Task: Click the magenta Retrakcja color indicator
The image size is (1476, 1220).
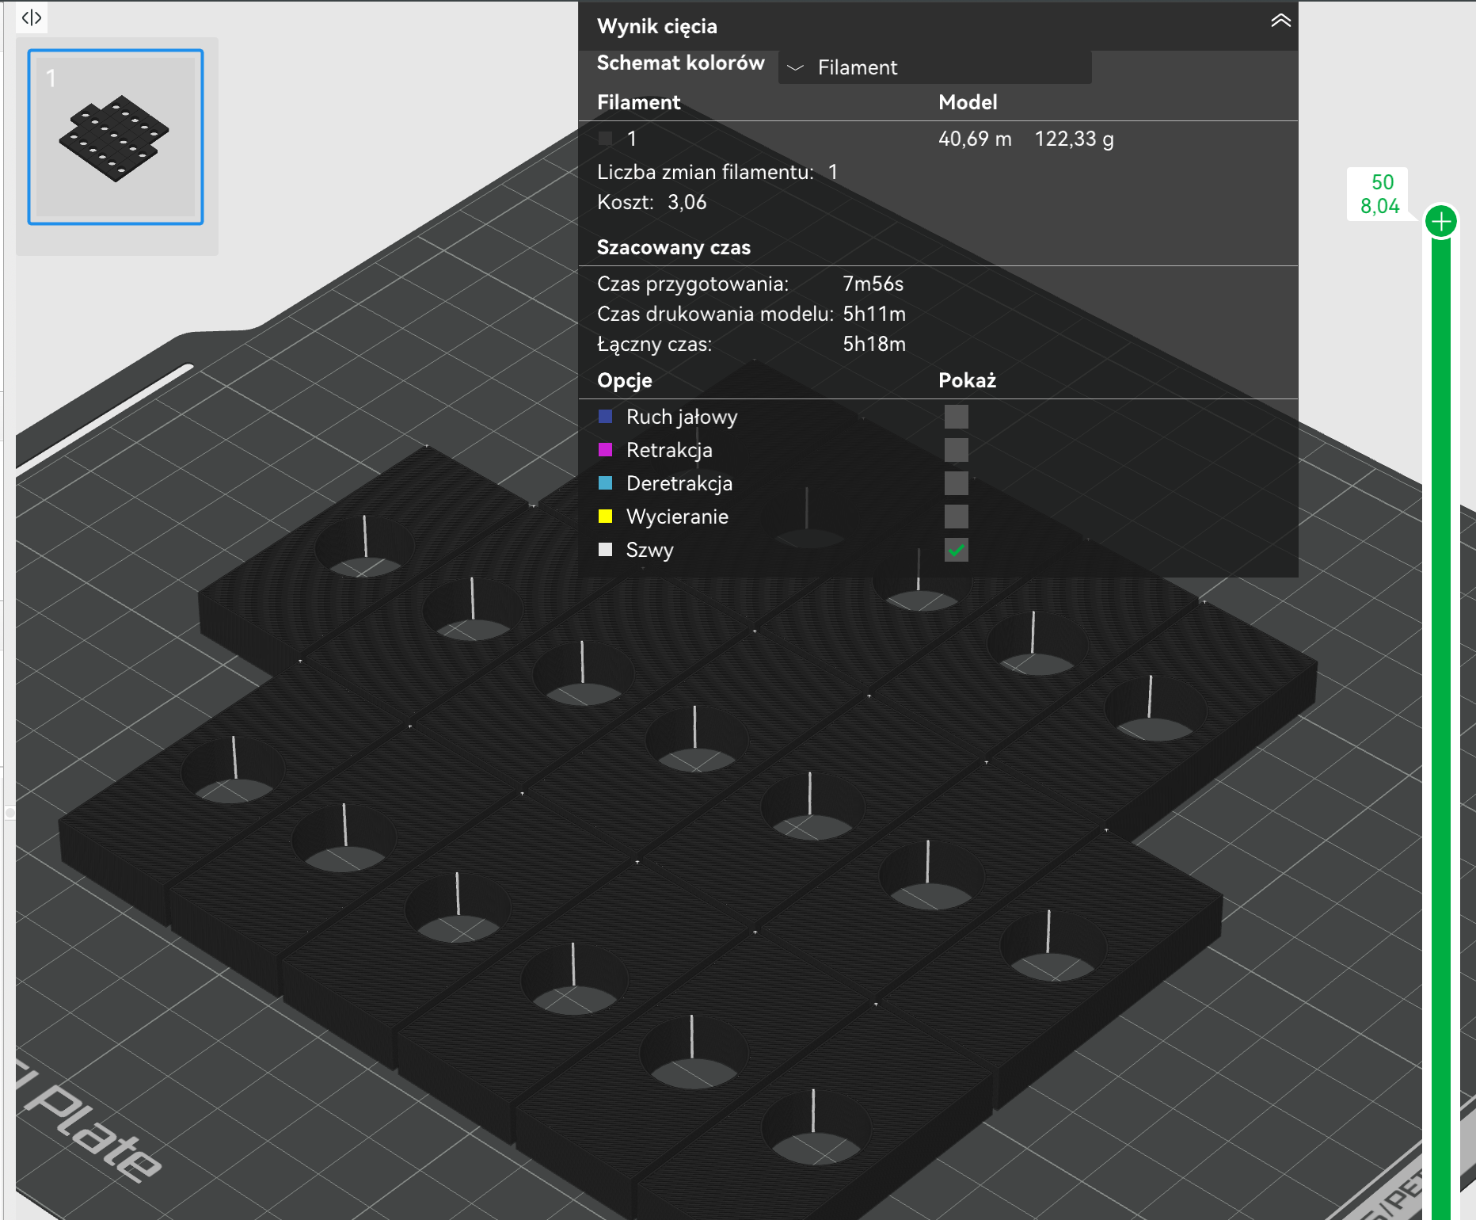Action: 607,449
